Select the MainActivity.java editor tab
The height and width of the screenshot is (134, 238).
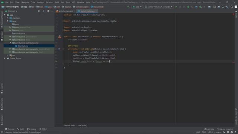pos(87,11)
